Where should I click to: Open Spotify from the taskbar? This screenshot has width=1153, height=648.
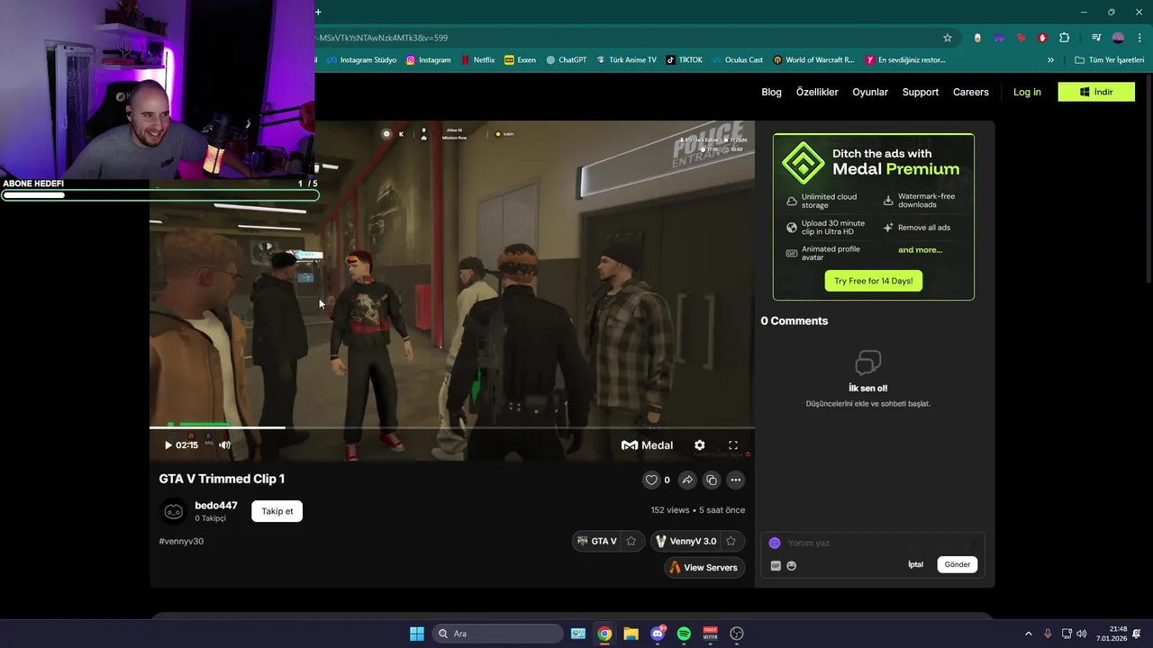(x=684, y=634)
